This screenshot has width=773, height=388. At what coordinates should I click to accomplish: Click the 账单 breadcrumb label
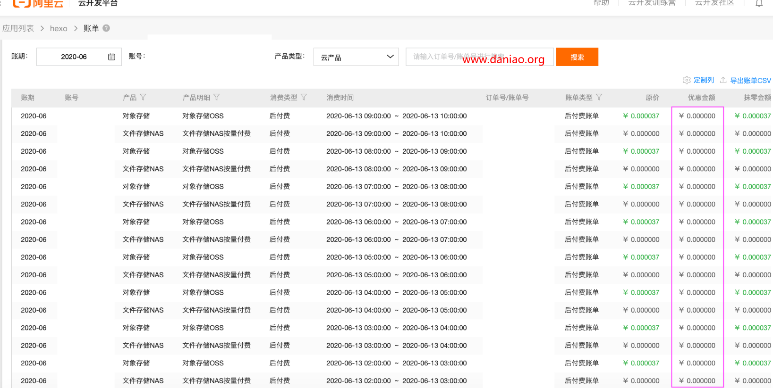pos(91,28)
